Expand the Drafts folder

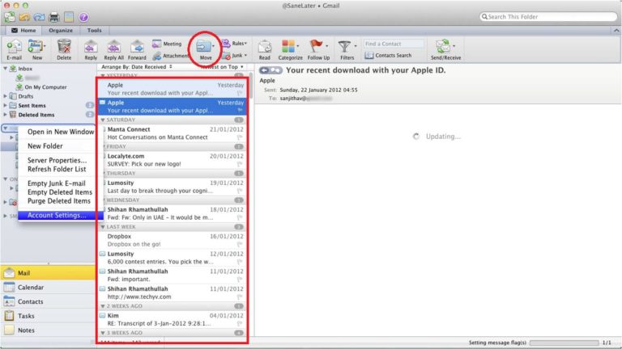6,96
